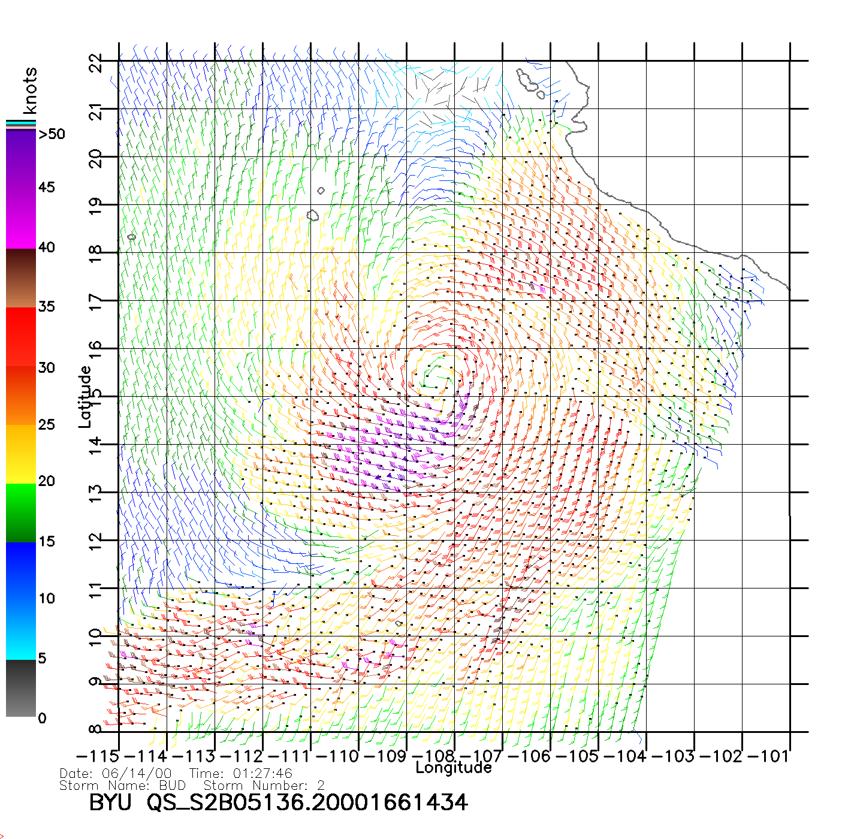Select the green 15-20 knots legend band
The width and height of the screenshot is (851, 839).
[x=20, y=512]
